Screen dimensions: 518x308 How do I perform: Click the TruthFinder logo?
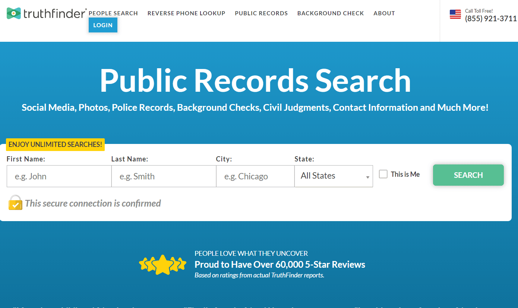(x=47, y=13)
